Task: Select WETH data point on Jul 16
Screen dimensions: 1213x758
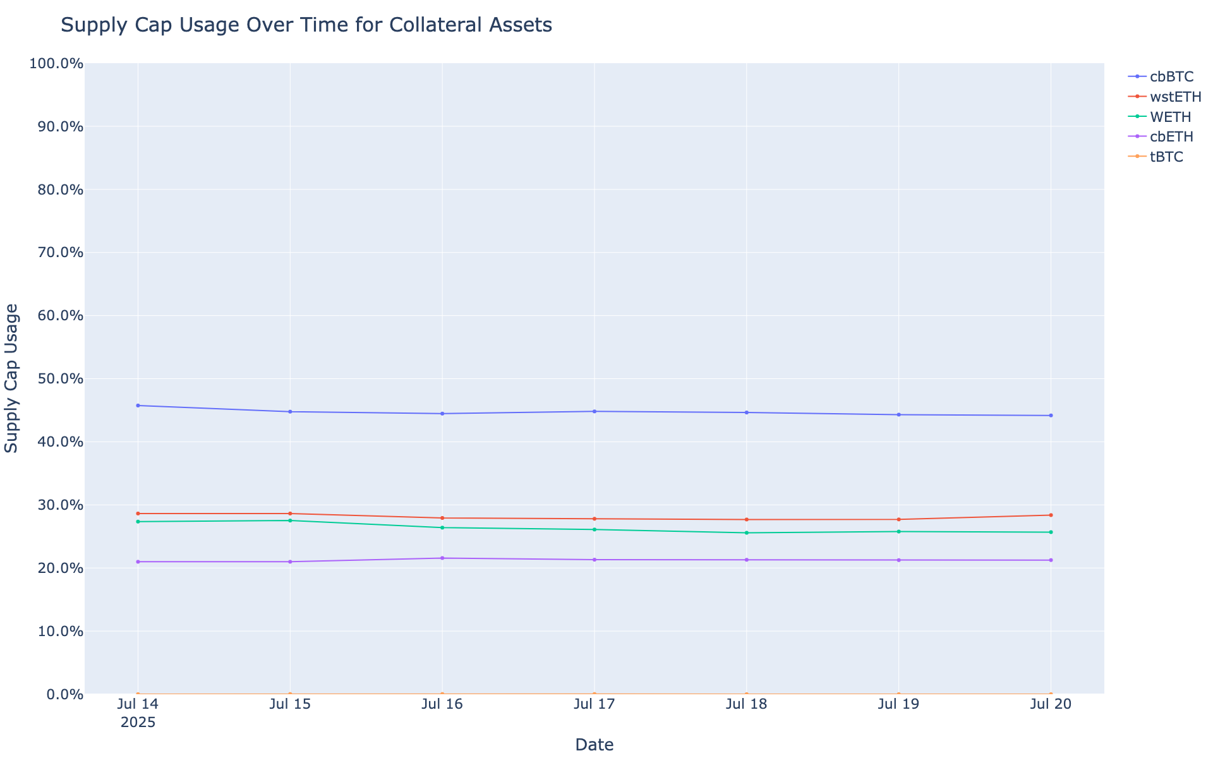Action: (442, 527)
